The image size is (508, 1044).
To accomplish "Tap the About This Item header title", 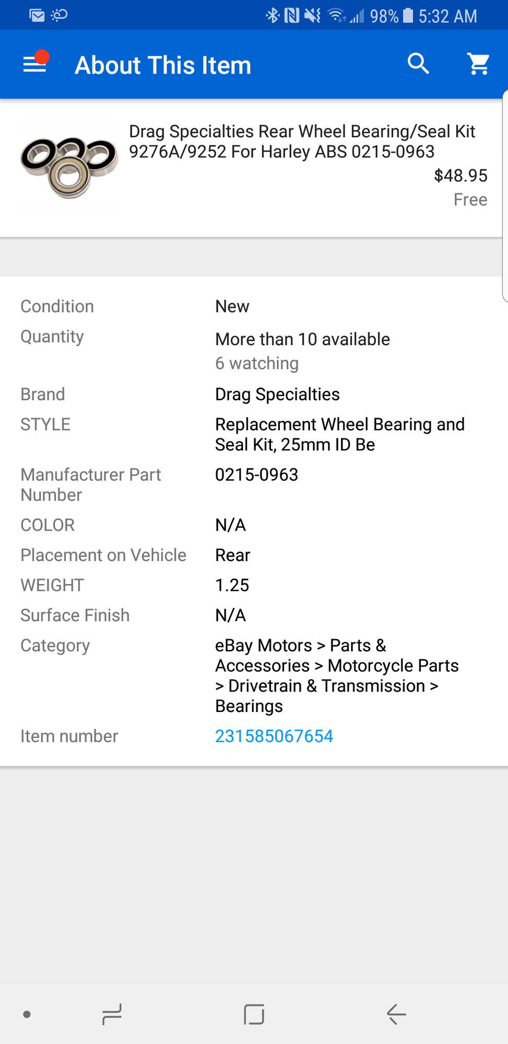I will pos(163,65).
